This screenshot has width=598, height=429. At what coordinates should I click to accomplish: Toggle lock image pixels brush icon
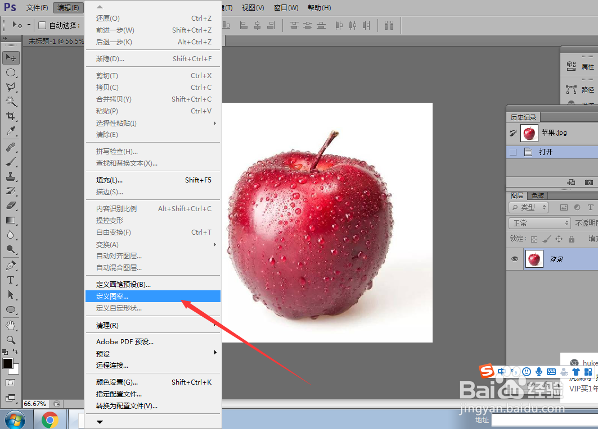tap(546, 239)
